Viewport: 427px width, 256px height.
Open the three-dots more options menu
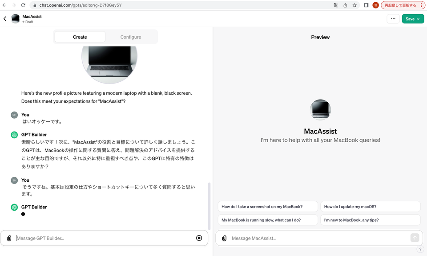393,19
